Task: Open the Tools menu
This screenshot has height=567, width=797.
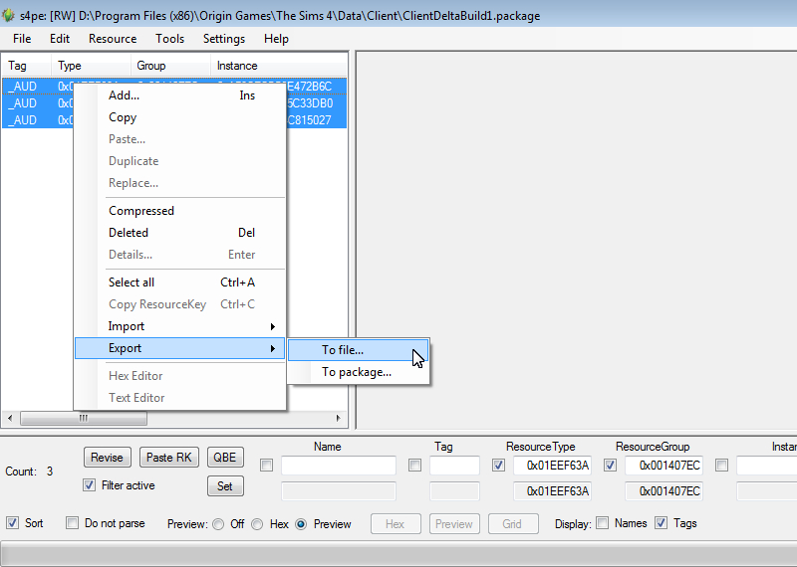Action: click(x=169, y=39)
